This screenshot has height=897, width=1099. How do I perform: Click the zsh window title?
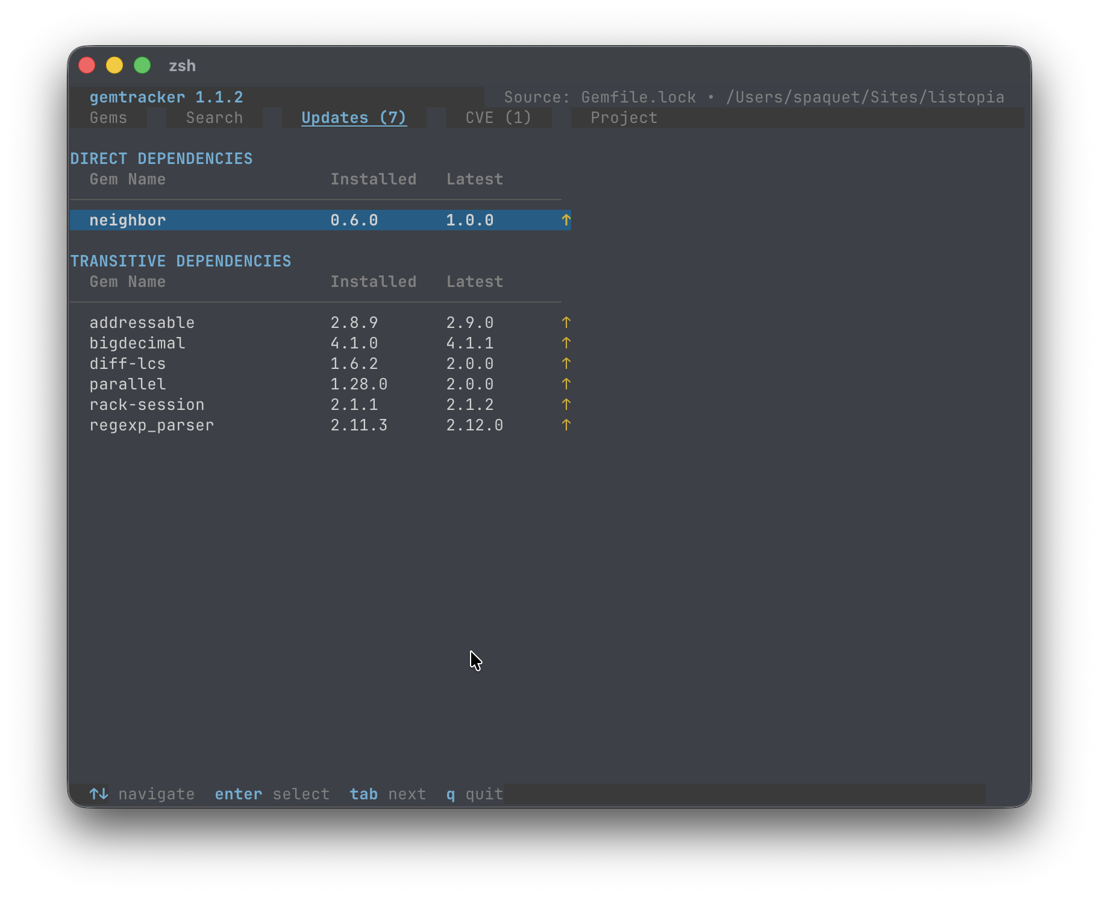182,65
